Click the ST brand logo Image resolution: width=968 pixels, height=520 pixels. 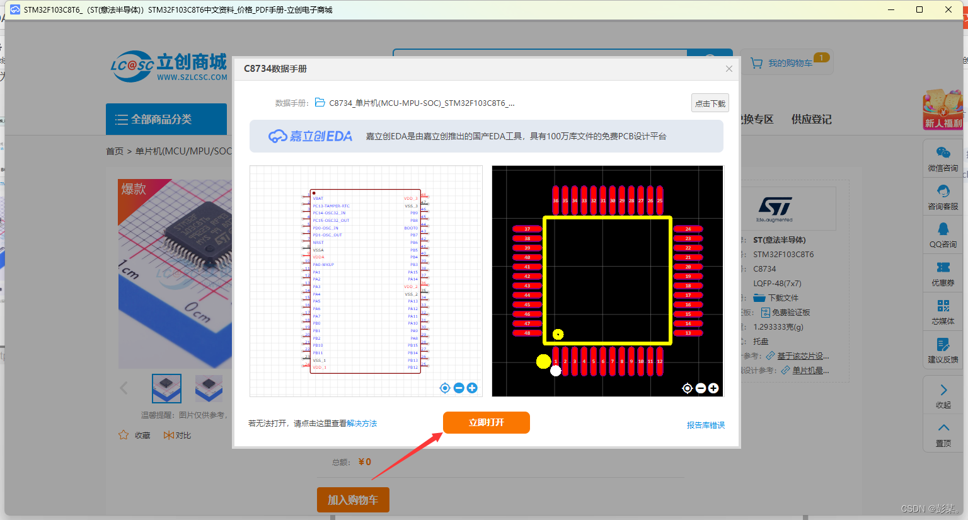[775, 209]
